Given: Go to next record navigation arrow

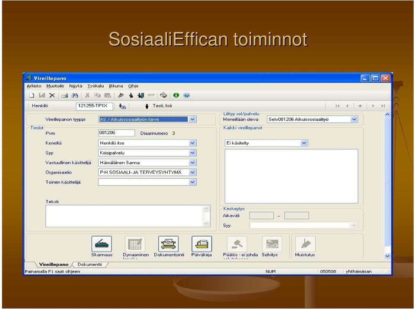Looking at the screenshot, I should tap(373, 106).
